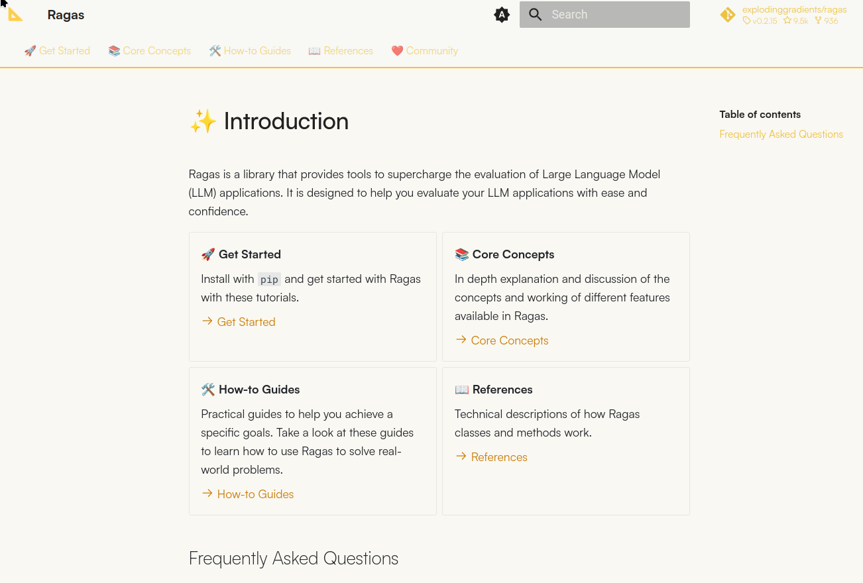Focus the Search input field

click(604, 15)
